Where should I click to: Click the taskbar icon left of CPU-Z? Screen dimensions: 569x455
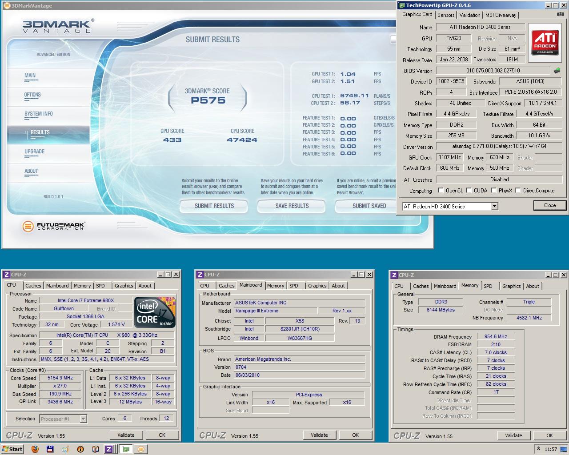tap(95, 449)
